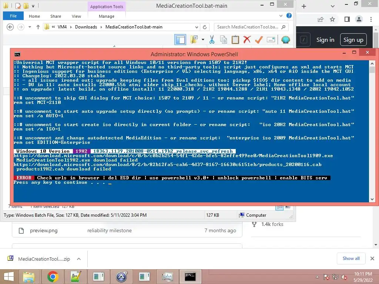
Task: Open preview.png file on GitHub
Action: (x=44, y=231)
